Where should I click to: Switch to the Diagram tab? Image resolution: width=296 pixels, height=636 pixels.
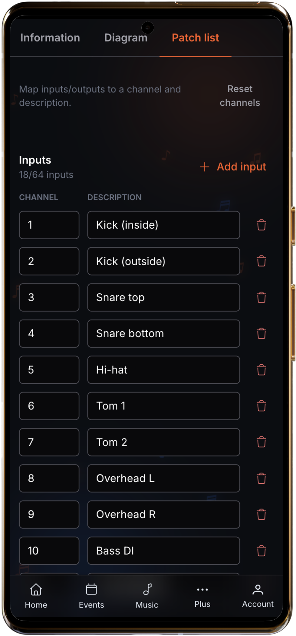pyautogui.click(x=126, y=38)
